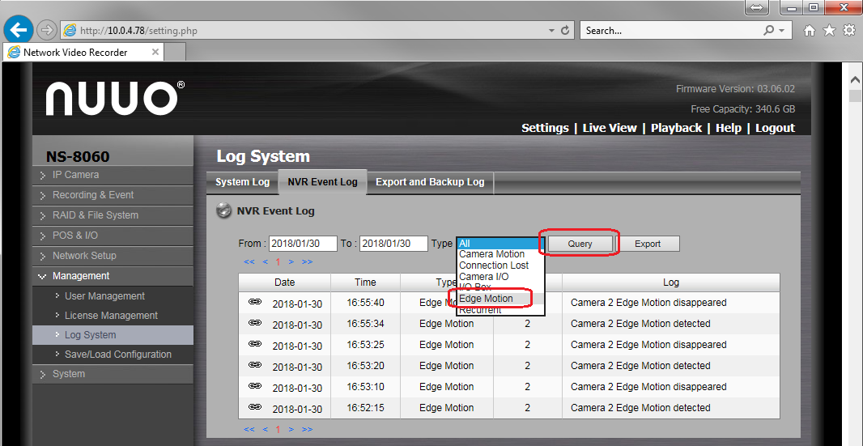
Task: Pick Camera Motion event type option
Action: tap(491, 254)
